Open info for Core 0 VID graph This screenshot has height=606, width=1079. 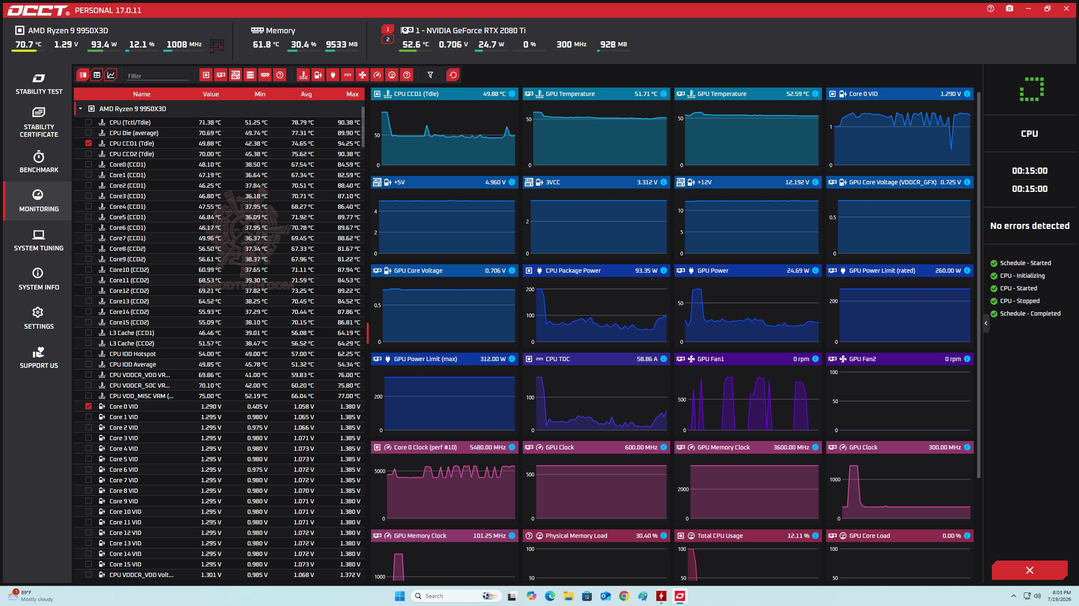tap(967, 94)
